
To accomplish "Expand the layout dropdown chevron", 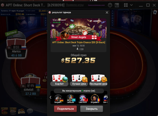I will point(131,5).
